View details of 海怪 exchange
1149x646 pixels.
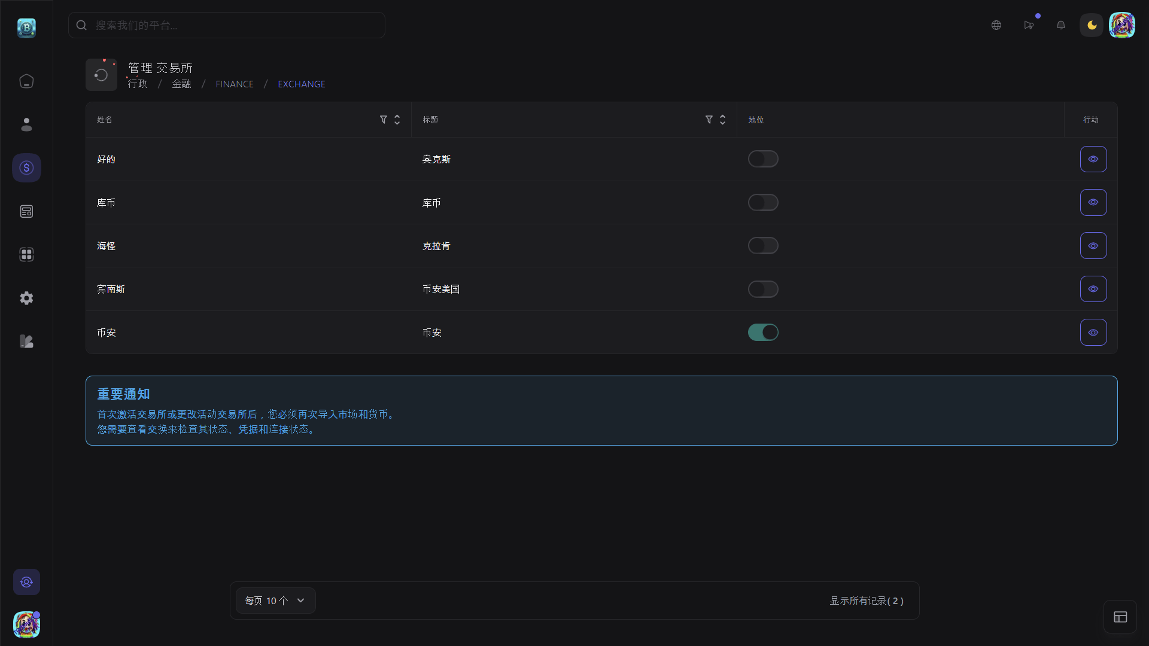pyautogui.click(x=1093, y=246)
